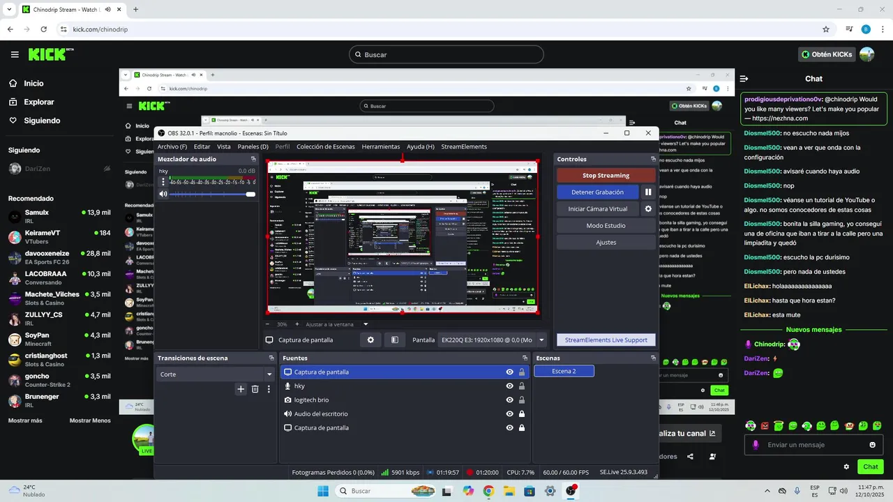Delete the transition with trash icon
This screenshot has width=893, height=502.
[x=255, y=389]
